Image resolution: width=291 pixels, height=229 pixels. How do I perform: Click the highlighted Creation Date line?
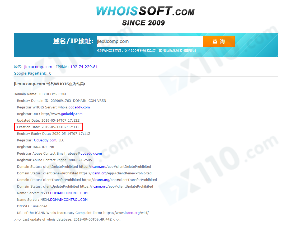(48, 127)
